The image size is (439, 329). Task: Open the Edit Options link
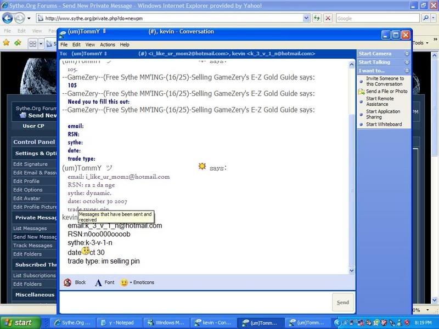coord(28,190)
